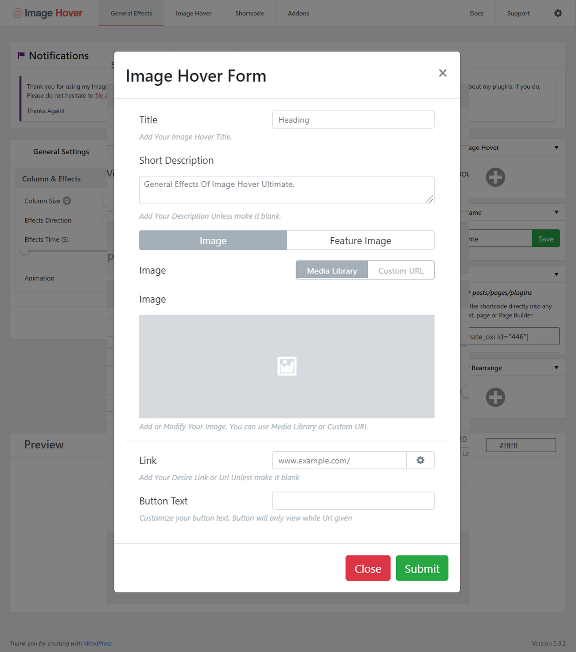Screen dimensions: 576x652
Task: Open the settings gear in the top bar
Action: (x=558, y=13)
